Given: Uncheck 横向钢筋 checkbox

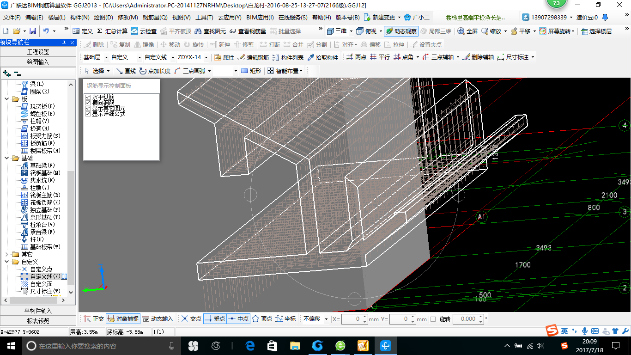Looking at the screenshot, I should tap(88, 103).
